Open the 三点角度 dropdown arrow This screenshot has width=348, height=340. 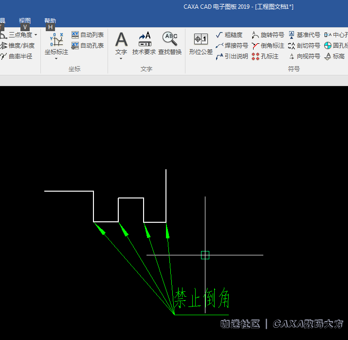36,35
